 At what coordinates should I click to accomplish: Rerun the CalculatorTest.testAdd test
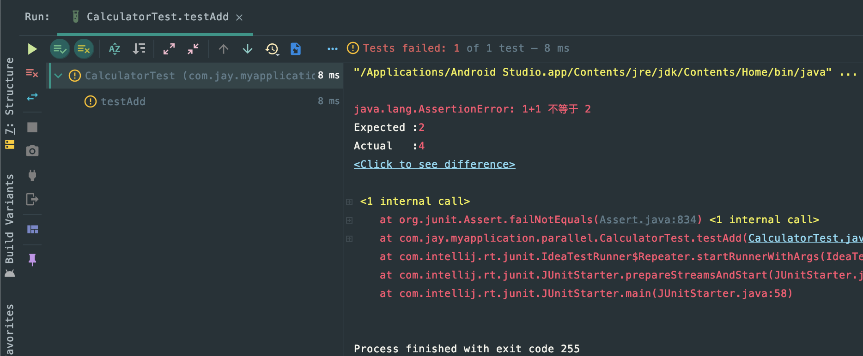pos(32,49)
